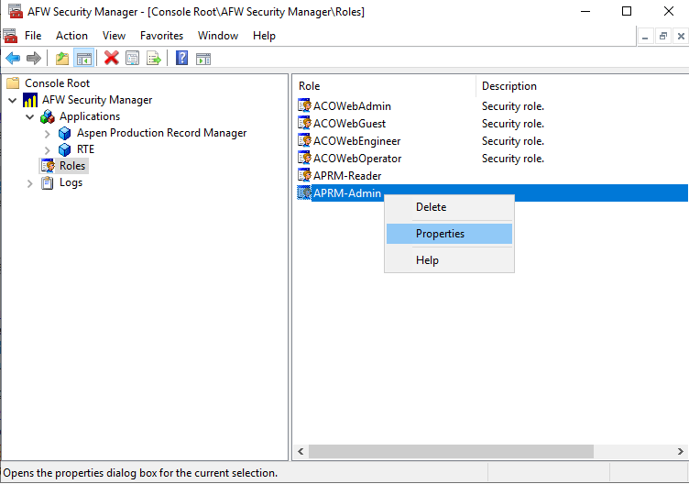The height and width of the screenshot is (484, 689).
Task: Open the Action menu
Action: pos(71,36)
